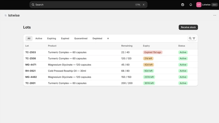Sort by the Lot column header
The width and height of the screenshot is (219, 123).
(27, 46)
